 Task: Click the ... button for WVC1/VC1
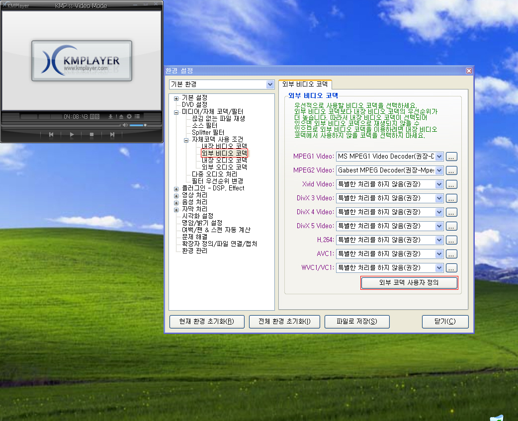coord(451,268)
